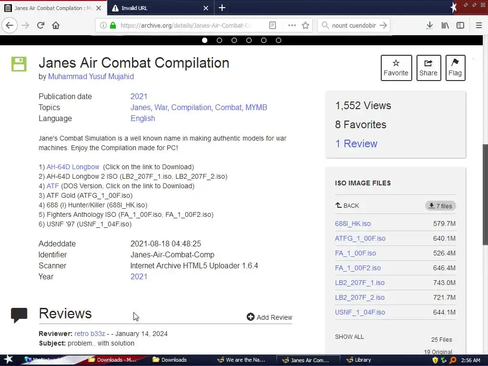Download ATFG_1_00F.iso
Image resolution: width=488 pixels, height=366 pixels.
(x=360, y=238)
